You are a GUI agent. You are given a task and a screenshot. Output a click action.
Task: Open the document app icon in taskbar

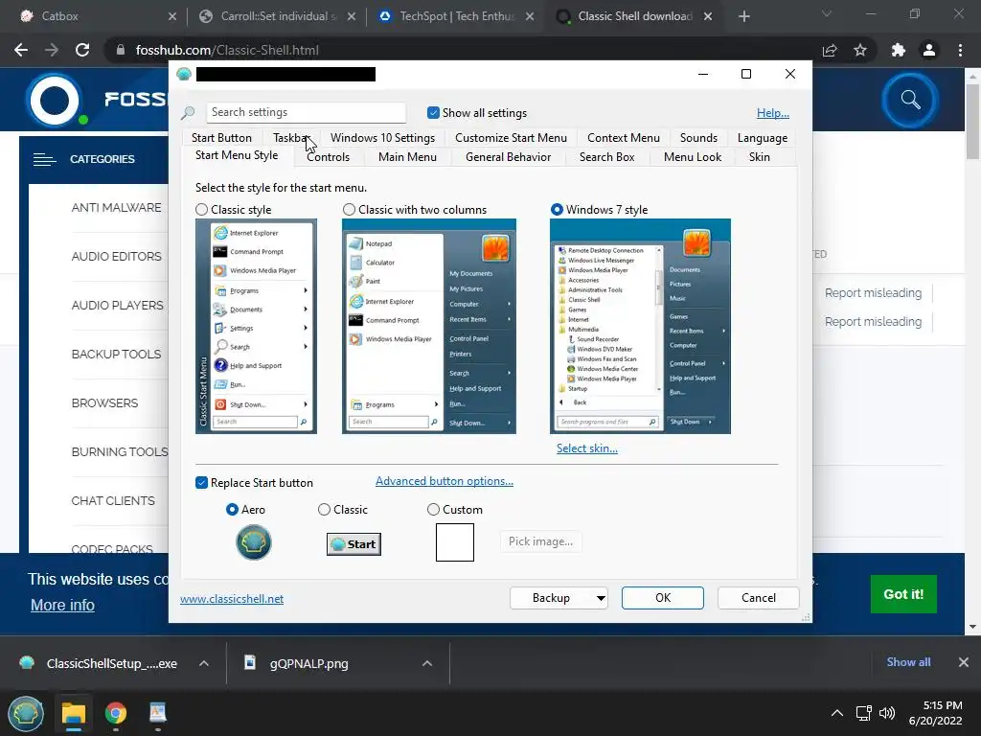(158, 713)
